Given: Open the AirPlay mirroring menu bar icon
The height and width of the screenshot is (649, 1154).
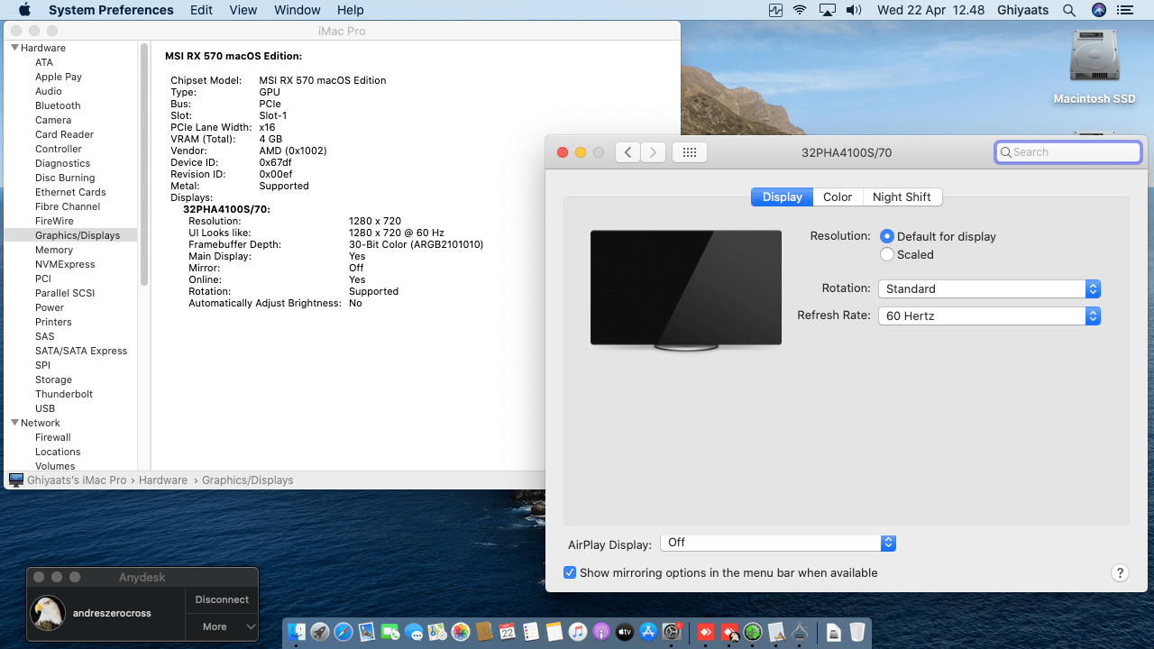Looking at the screenshot, I should click(x=828, y=10).
